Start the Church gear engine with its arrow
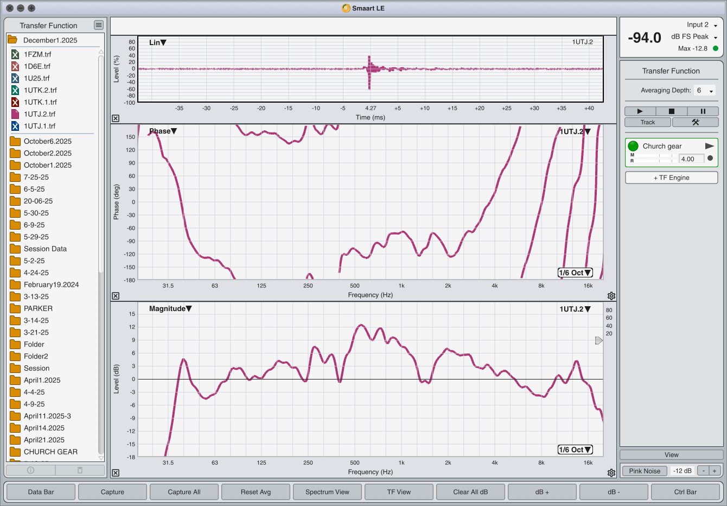Viewport: 727px width, 506px height. [709, 146]
